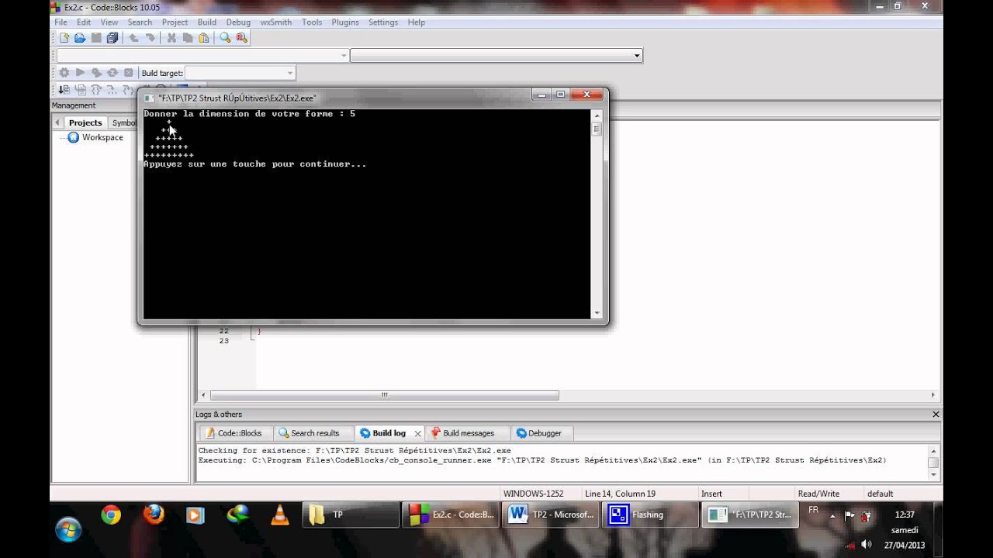Switch to the Flashing taskbar button
This screenshot has width=993, height=558.
tap(651, 515)
